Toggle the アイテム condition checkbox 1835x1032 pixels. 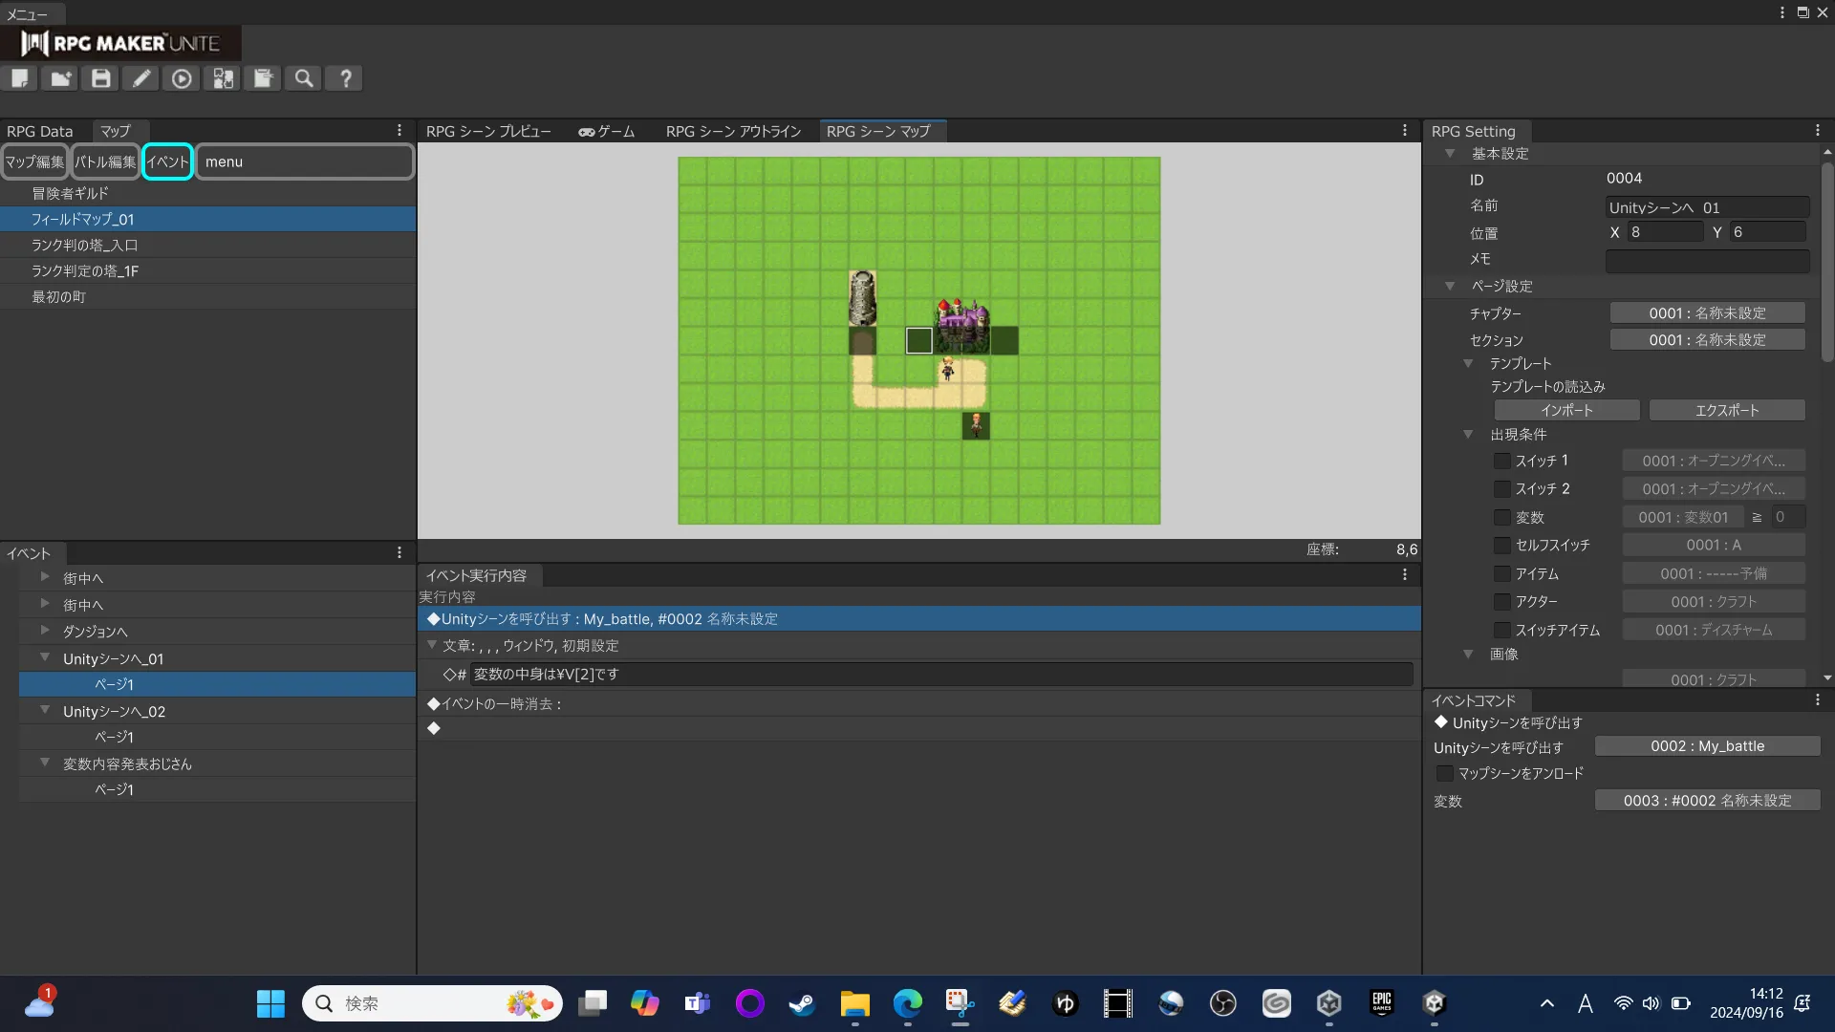tap(1502, 573)
